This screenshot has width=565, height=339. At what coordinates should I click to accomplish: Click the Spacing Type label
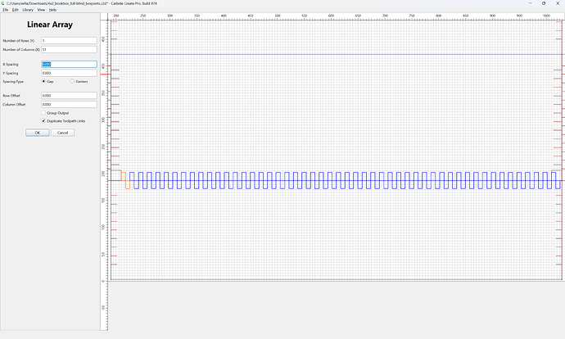(x=13, y=81)
